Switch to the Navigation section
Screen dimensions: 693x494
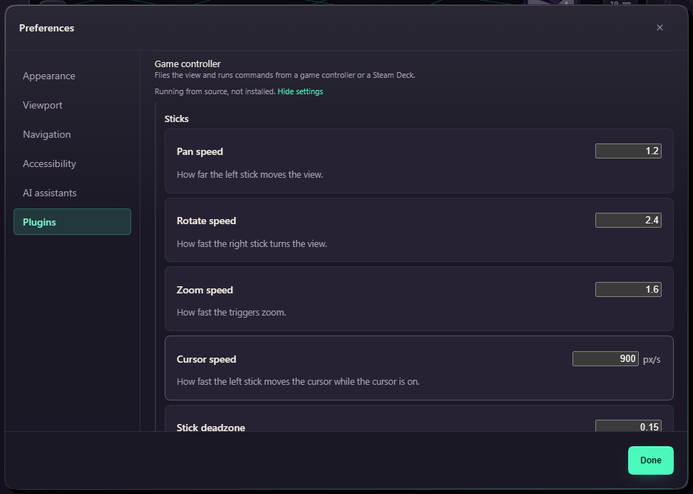tap(72, 134)
